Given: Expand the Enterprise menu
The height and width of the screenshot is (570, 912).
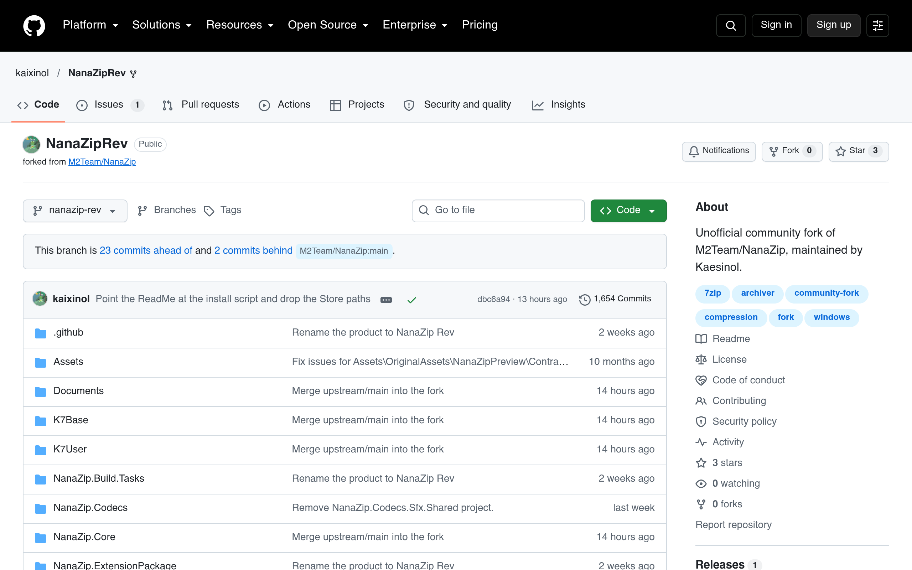Looking at the screenshot, I should point(415,25).
